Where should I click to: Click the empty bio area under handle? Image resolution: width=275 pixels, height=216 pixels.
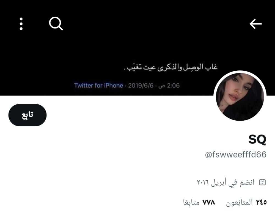pyautogui.click(x=137, y=169)
